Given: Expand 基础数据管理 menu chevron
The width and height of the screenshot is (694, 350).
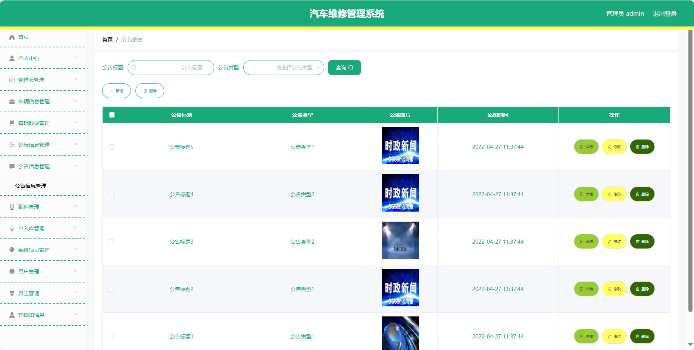Looking at the screenshot, I should 75,122.
